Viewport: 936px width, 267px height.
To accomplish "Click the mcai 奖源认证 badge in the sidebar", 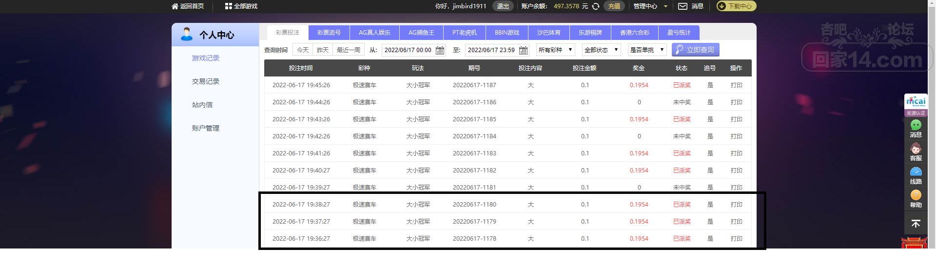I will pos(916,105).
